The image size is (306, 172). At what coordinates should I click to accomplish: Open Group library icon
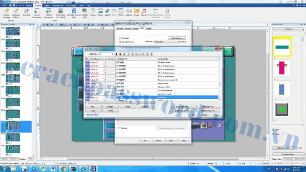[136, 12]
